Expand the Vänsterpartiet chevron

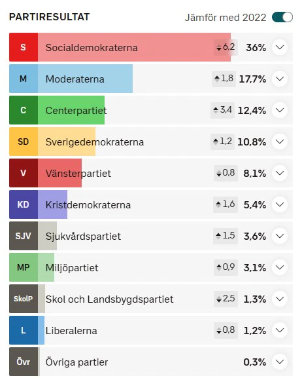(x=280, y=173)
